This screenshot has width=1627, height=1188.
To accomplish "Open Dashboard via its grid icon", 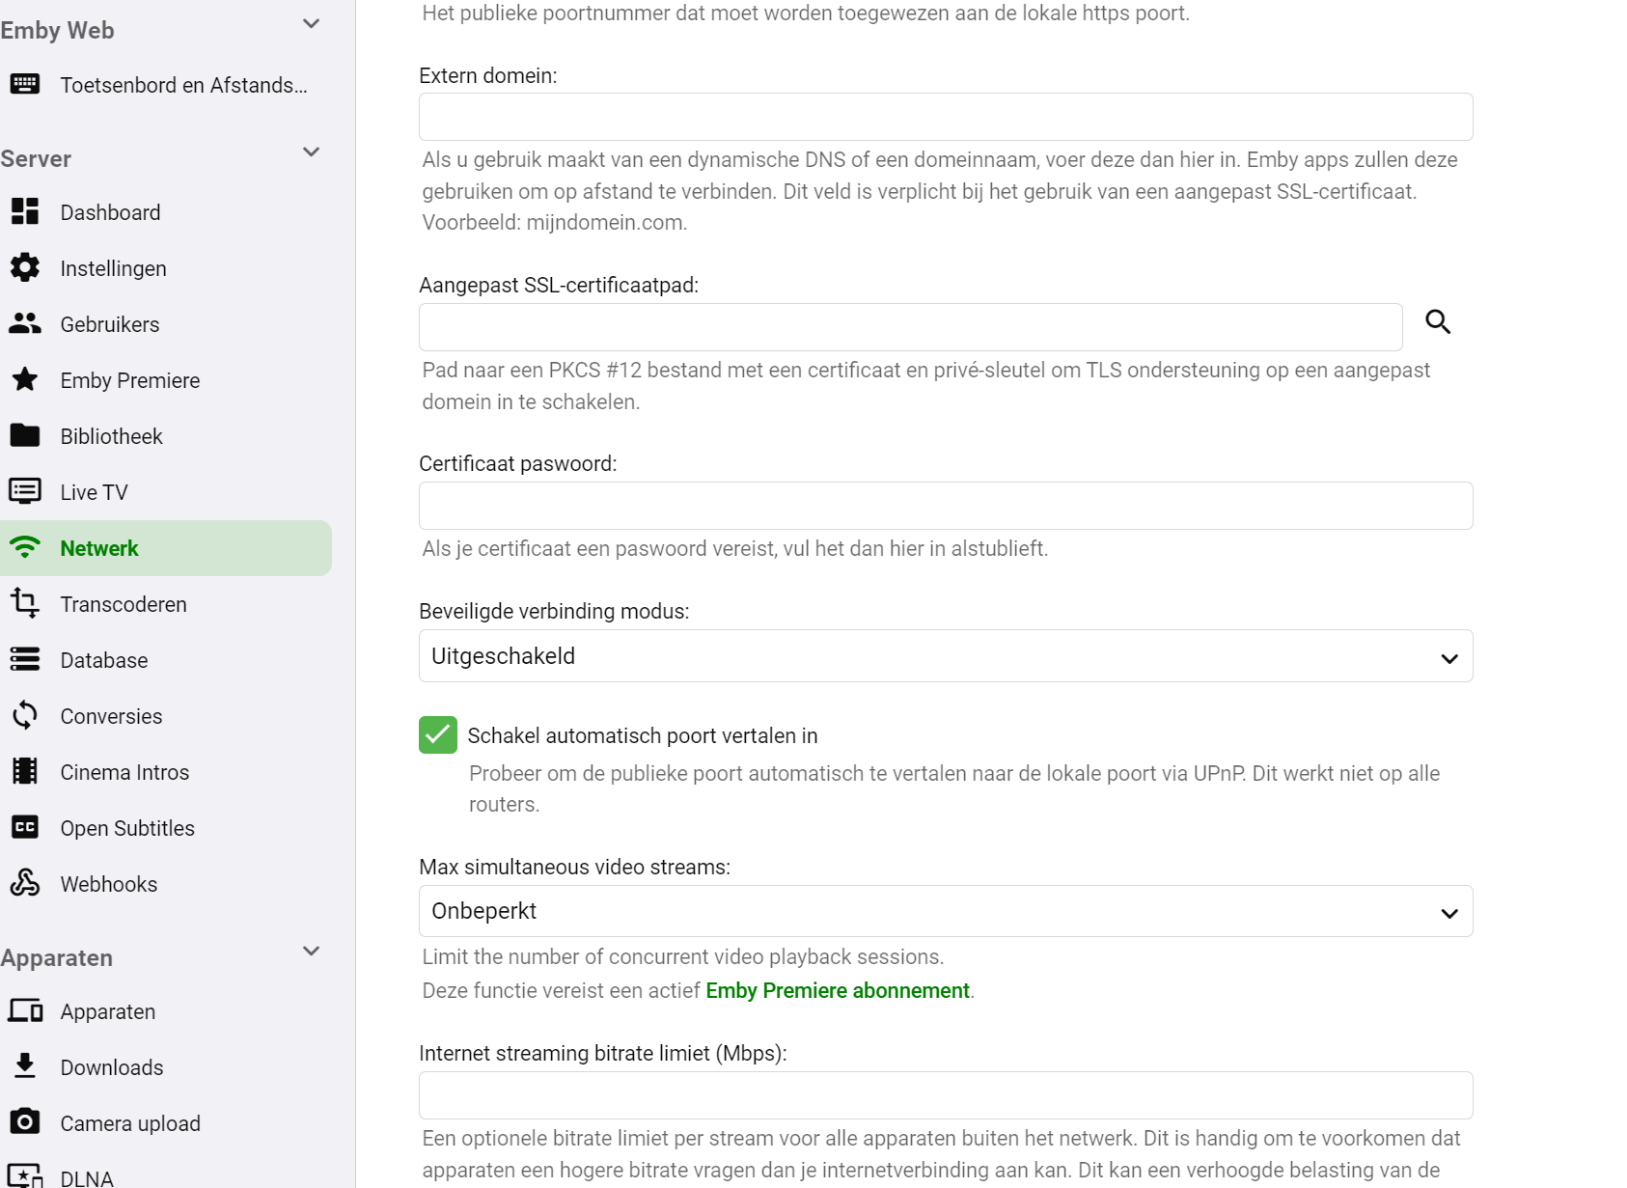I will click(25, 211).
